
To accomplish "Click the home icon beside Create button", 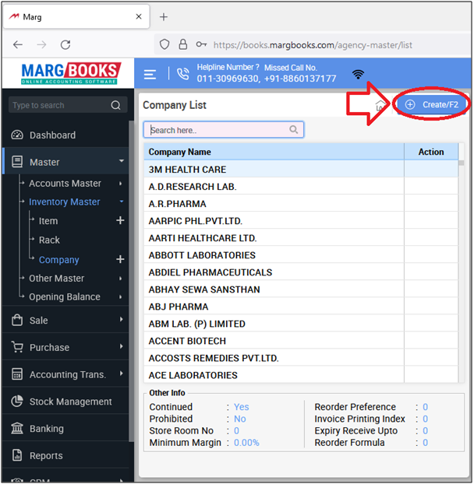I will coord(380,105).
